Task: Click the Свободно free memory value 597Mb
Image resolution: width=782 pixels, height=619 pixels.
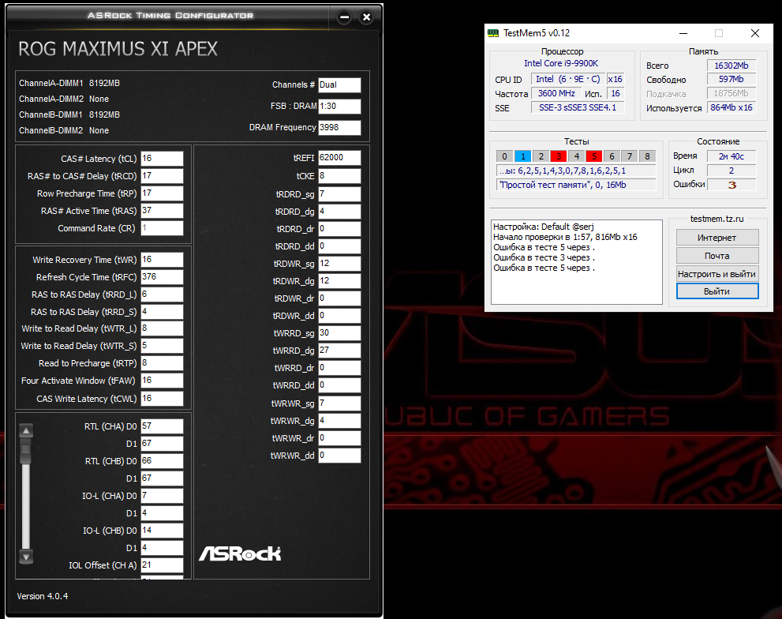Action: tap(731, 80)
